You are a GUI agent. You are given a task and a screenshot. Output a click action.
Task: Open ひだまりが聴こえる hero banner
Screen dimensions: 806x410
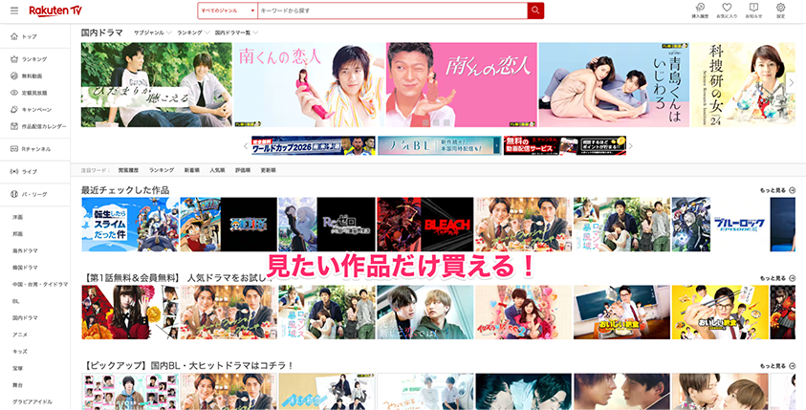tap(156, 85)
